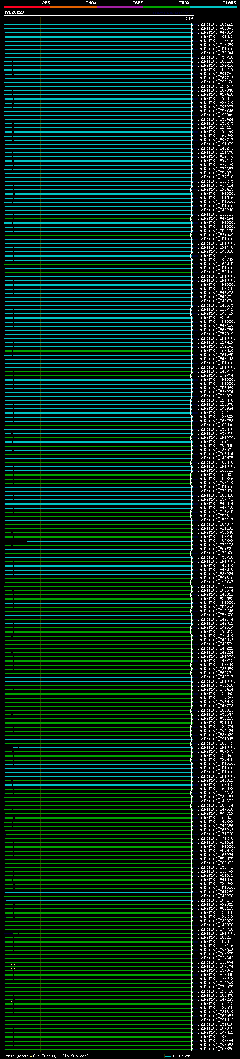Click the 519 end position marker
This screenshot has height=1059, width=240.
pyautogui.click(x=189, y=18)
